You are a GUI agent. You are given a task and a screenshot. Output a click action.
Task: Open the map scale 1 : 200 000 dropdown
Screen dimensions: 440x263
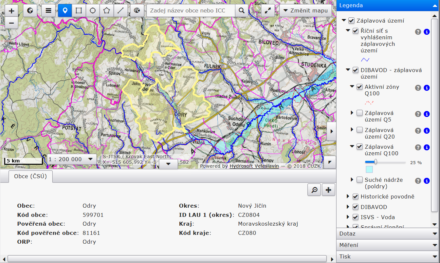coord(71,159)
